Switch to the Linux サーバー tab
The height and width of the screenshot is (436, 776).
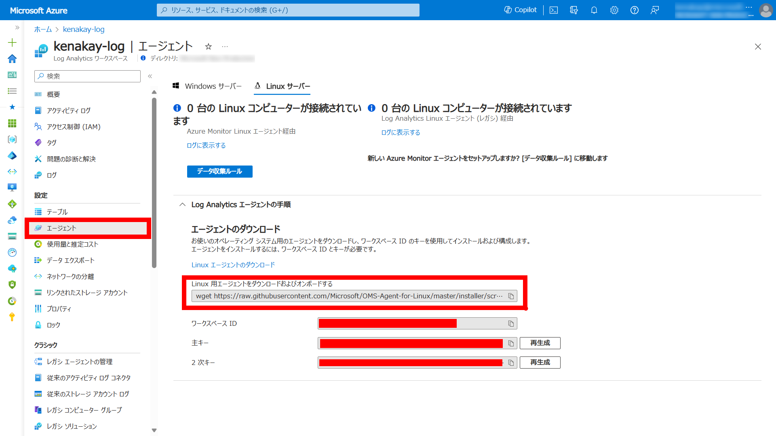pyautogui.click(x=282, y=86)
